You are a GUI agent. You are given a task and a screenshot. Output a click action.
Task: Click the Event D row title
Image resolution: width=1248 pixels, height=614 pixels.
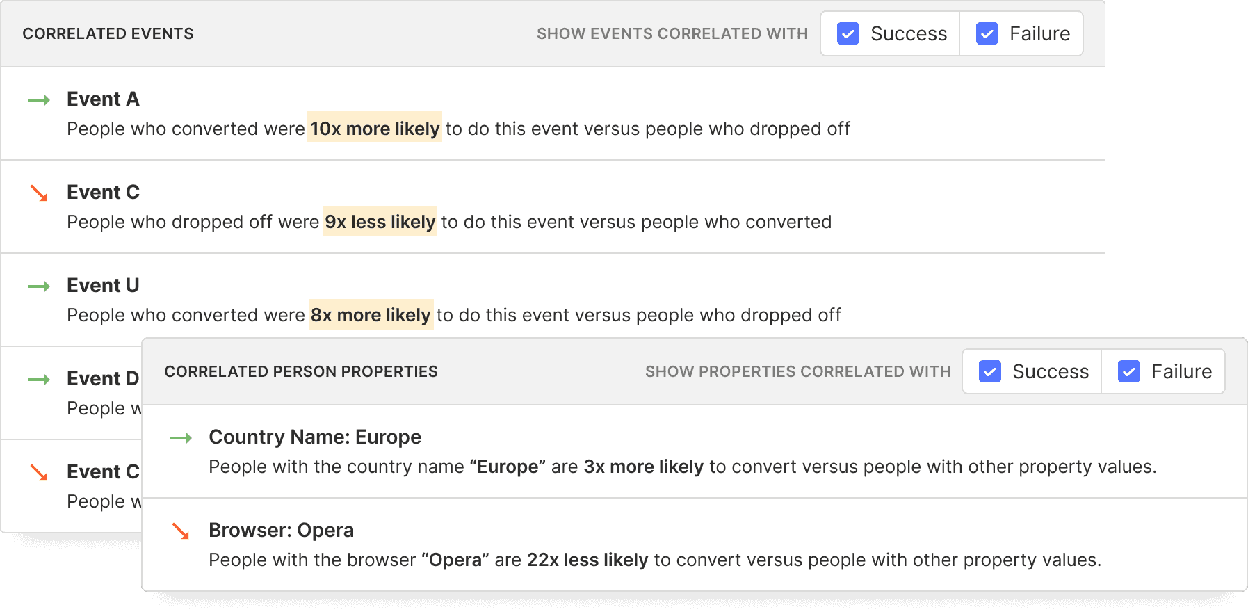pyautogui.click(x=103, y=379)
